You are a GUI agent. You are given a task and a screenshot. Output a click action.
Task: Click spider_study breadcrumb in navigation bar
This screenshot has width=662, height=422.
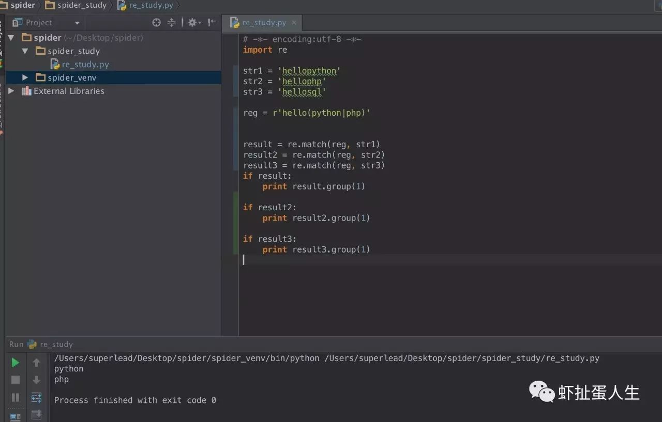click(76, 5)
